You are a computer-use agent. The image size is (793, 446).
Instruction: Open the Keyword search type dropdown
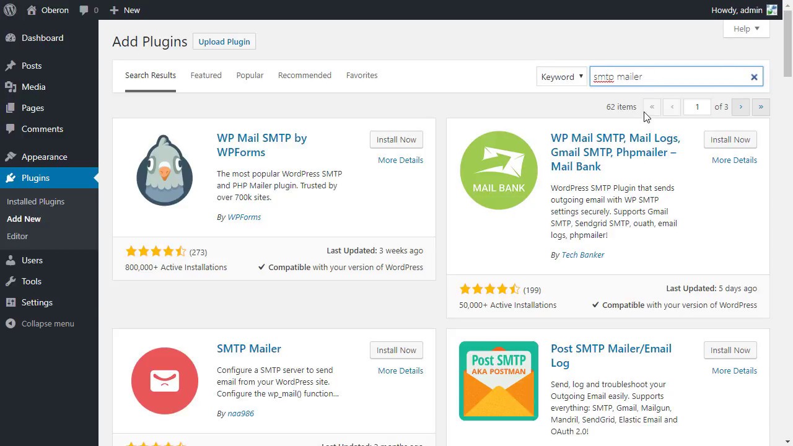561,77
